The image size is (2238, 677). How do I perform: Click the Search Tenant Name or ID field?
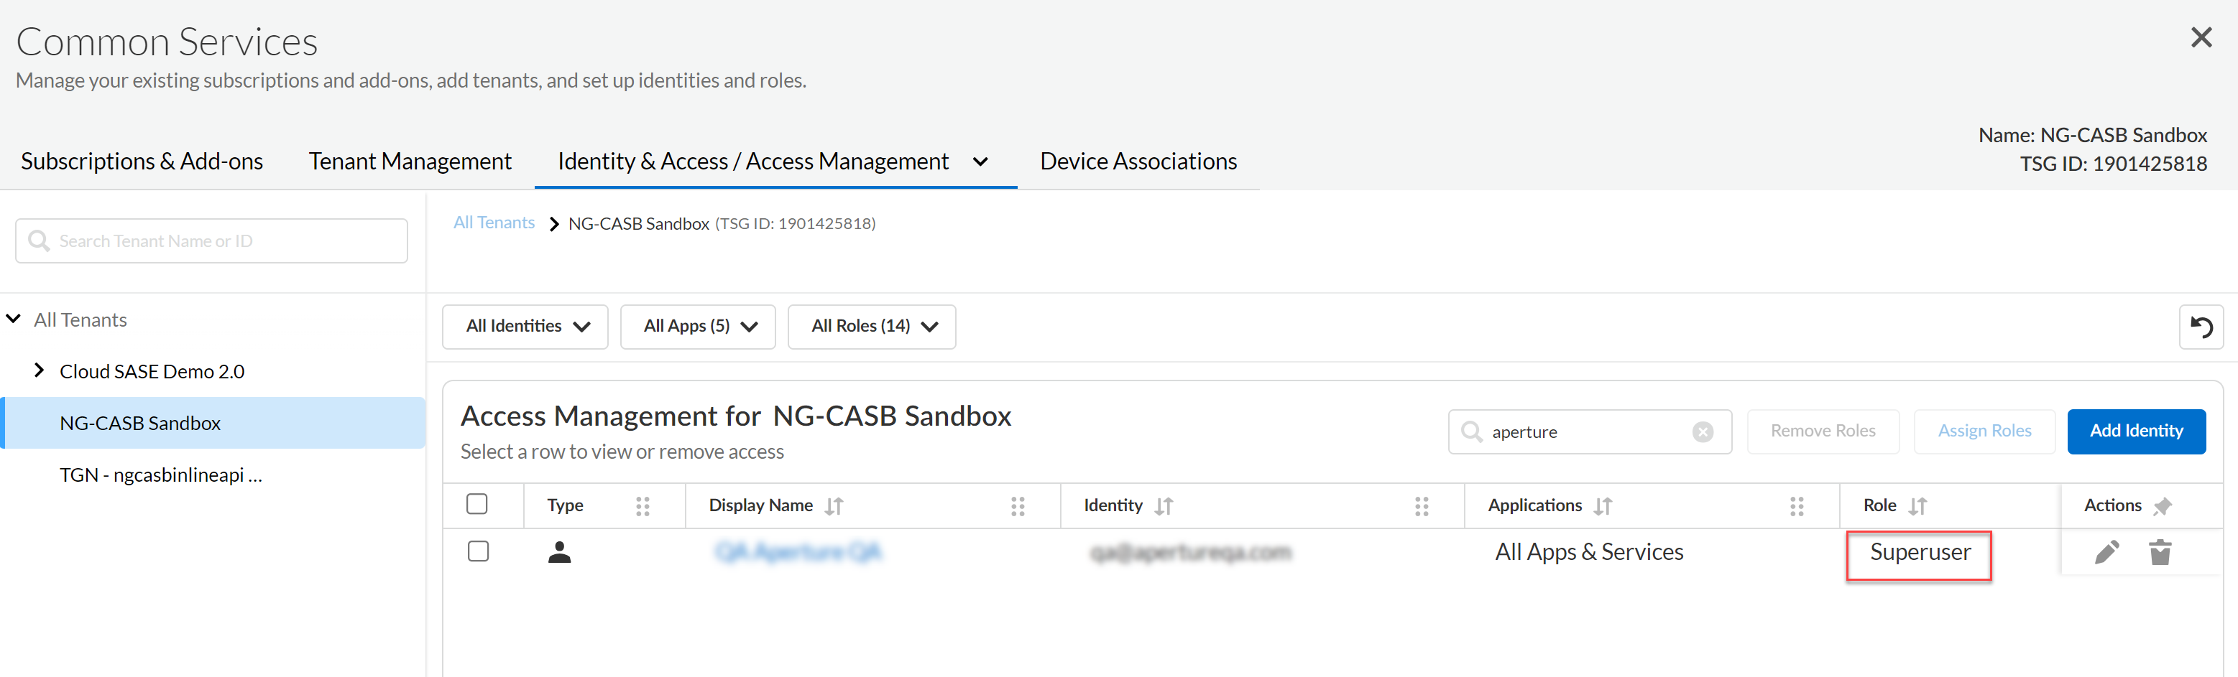[212, 241]
